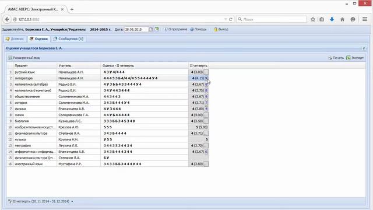
Task: Select the история subject cell
Action: (x=35, y=103)
